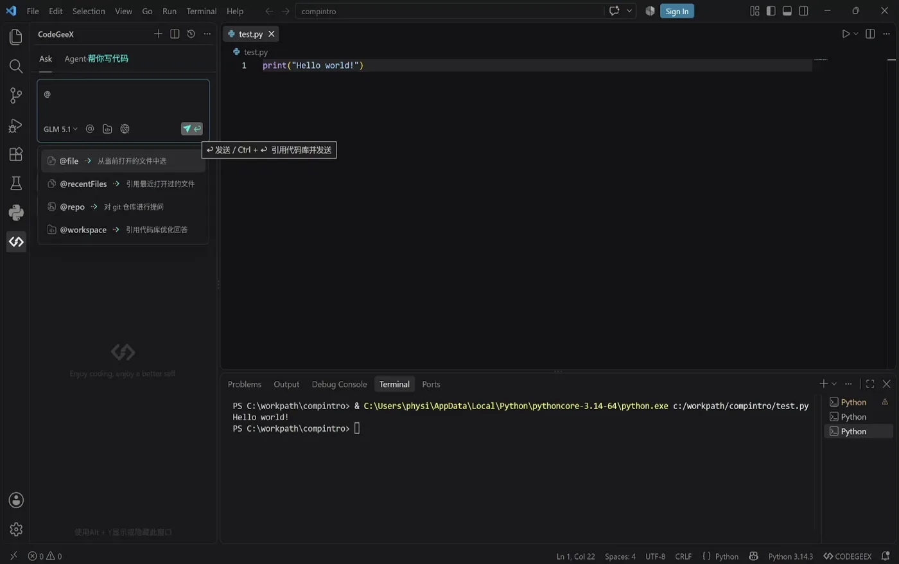The height and width of the screenshot is (564, 899).
Task: Open the Explorer view in activity bar
Action: click(16, 37)
